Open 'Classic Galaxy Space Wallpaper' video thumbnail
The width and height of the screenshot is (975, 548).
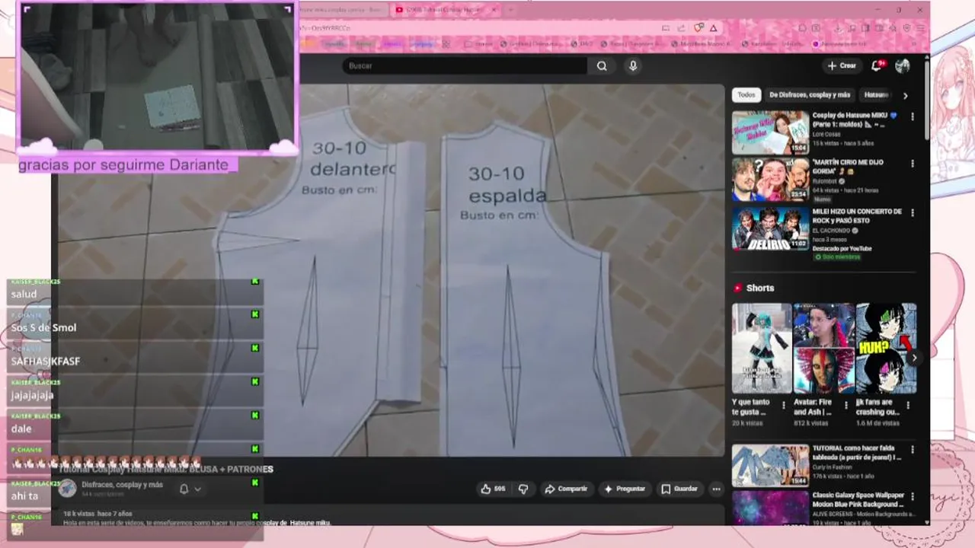[x=770, y=508]
